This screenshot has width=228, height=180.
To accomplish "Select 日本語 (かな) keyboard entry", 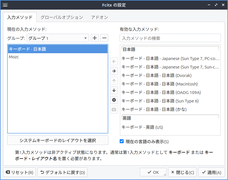I will 170,109.
